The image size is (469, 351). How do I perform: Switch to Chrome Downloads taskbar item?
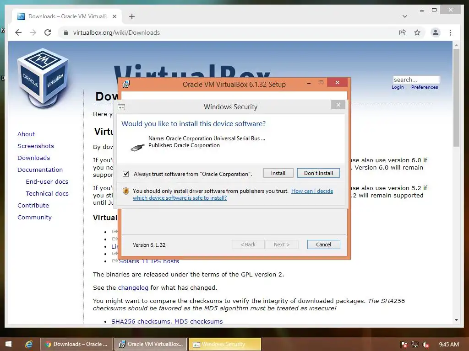76,344
